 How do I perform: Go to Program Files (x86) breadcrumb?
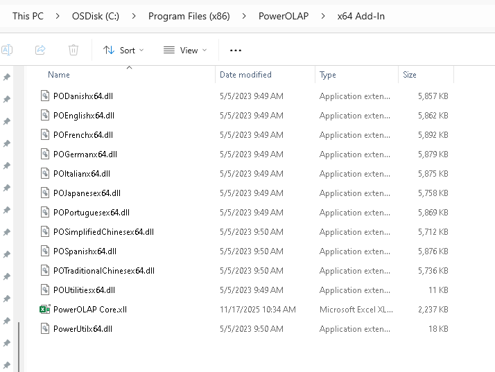click(x=189, y=16)
